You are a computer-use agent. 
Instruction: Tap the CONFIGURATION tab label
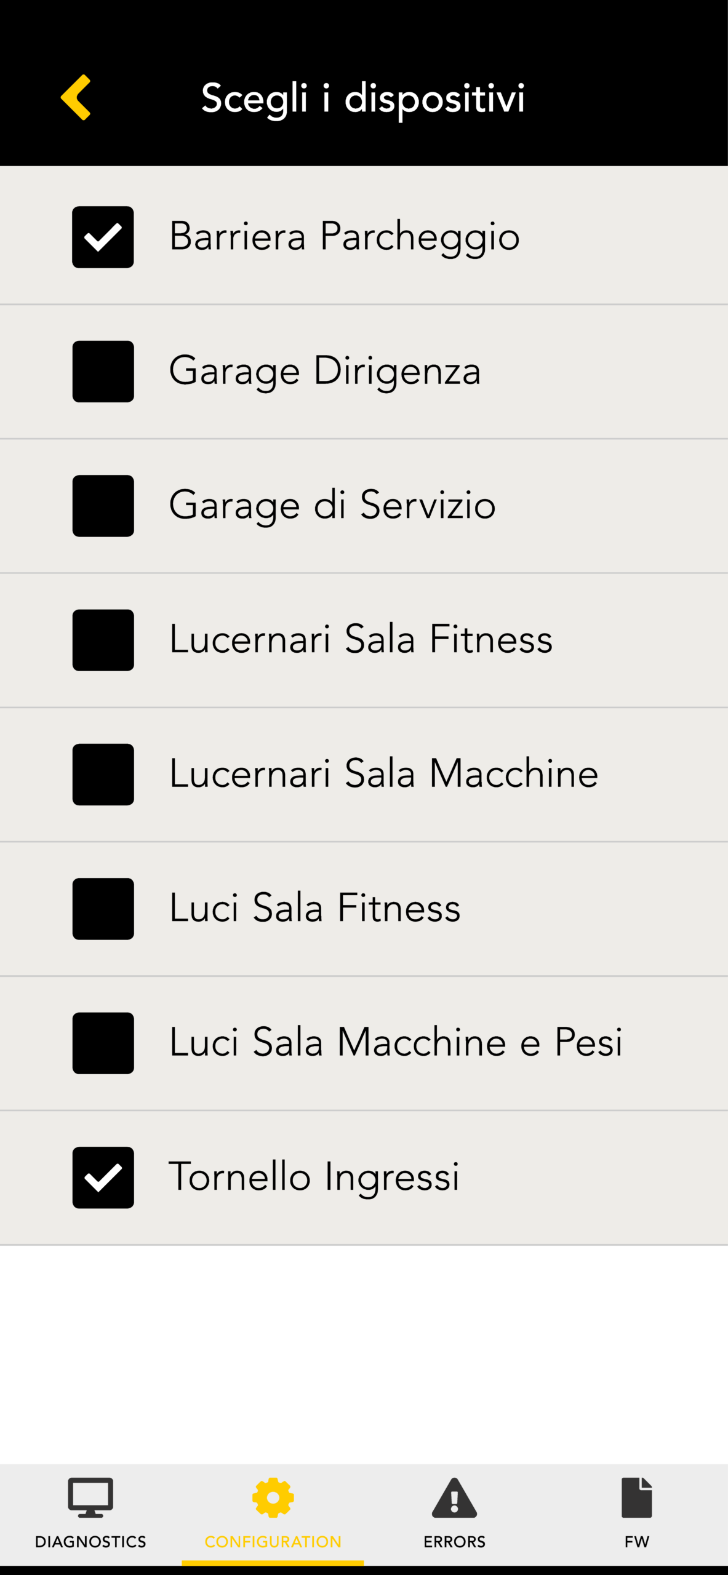(273, 1541)
